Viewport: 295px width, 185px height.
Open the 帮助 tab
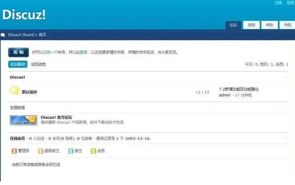pyautogui.click(x=270, y=25)
